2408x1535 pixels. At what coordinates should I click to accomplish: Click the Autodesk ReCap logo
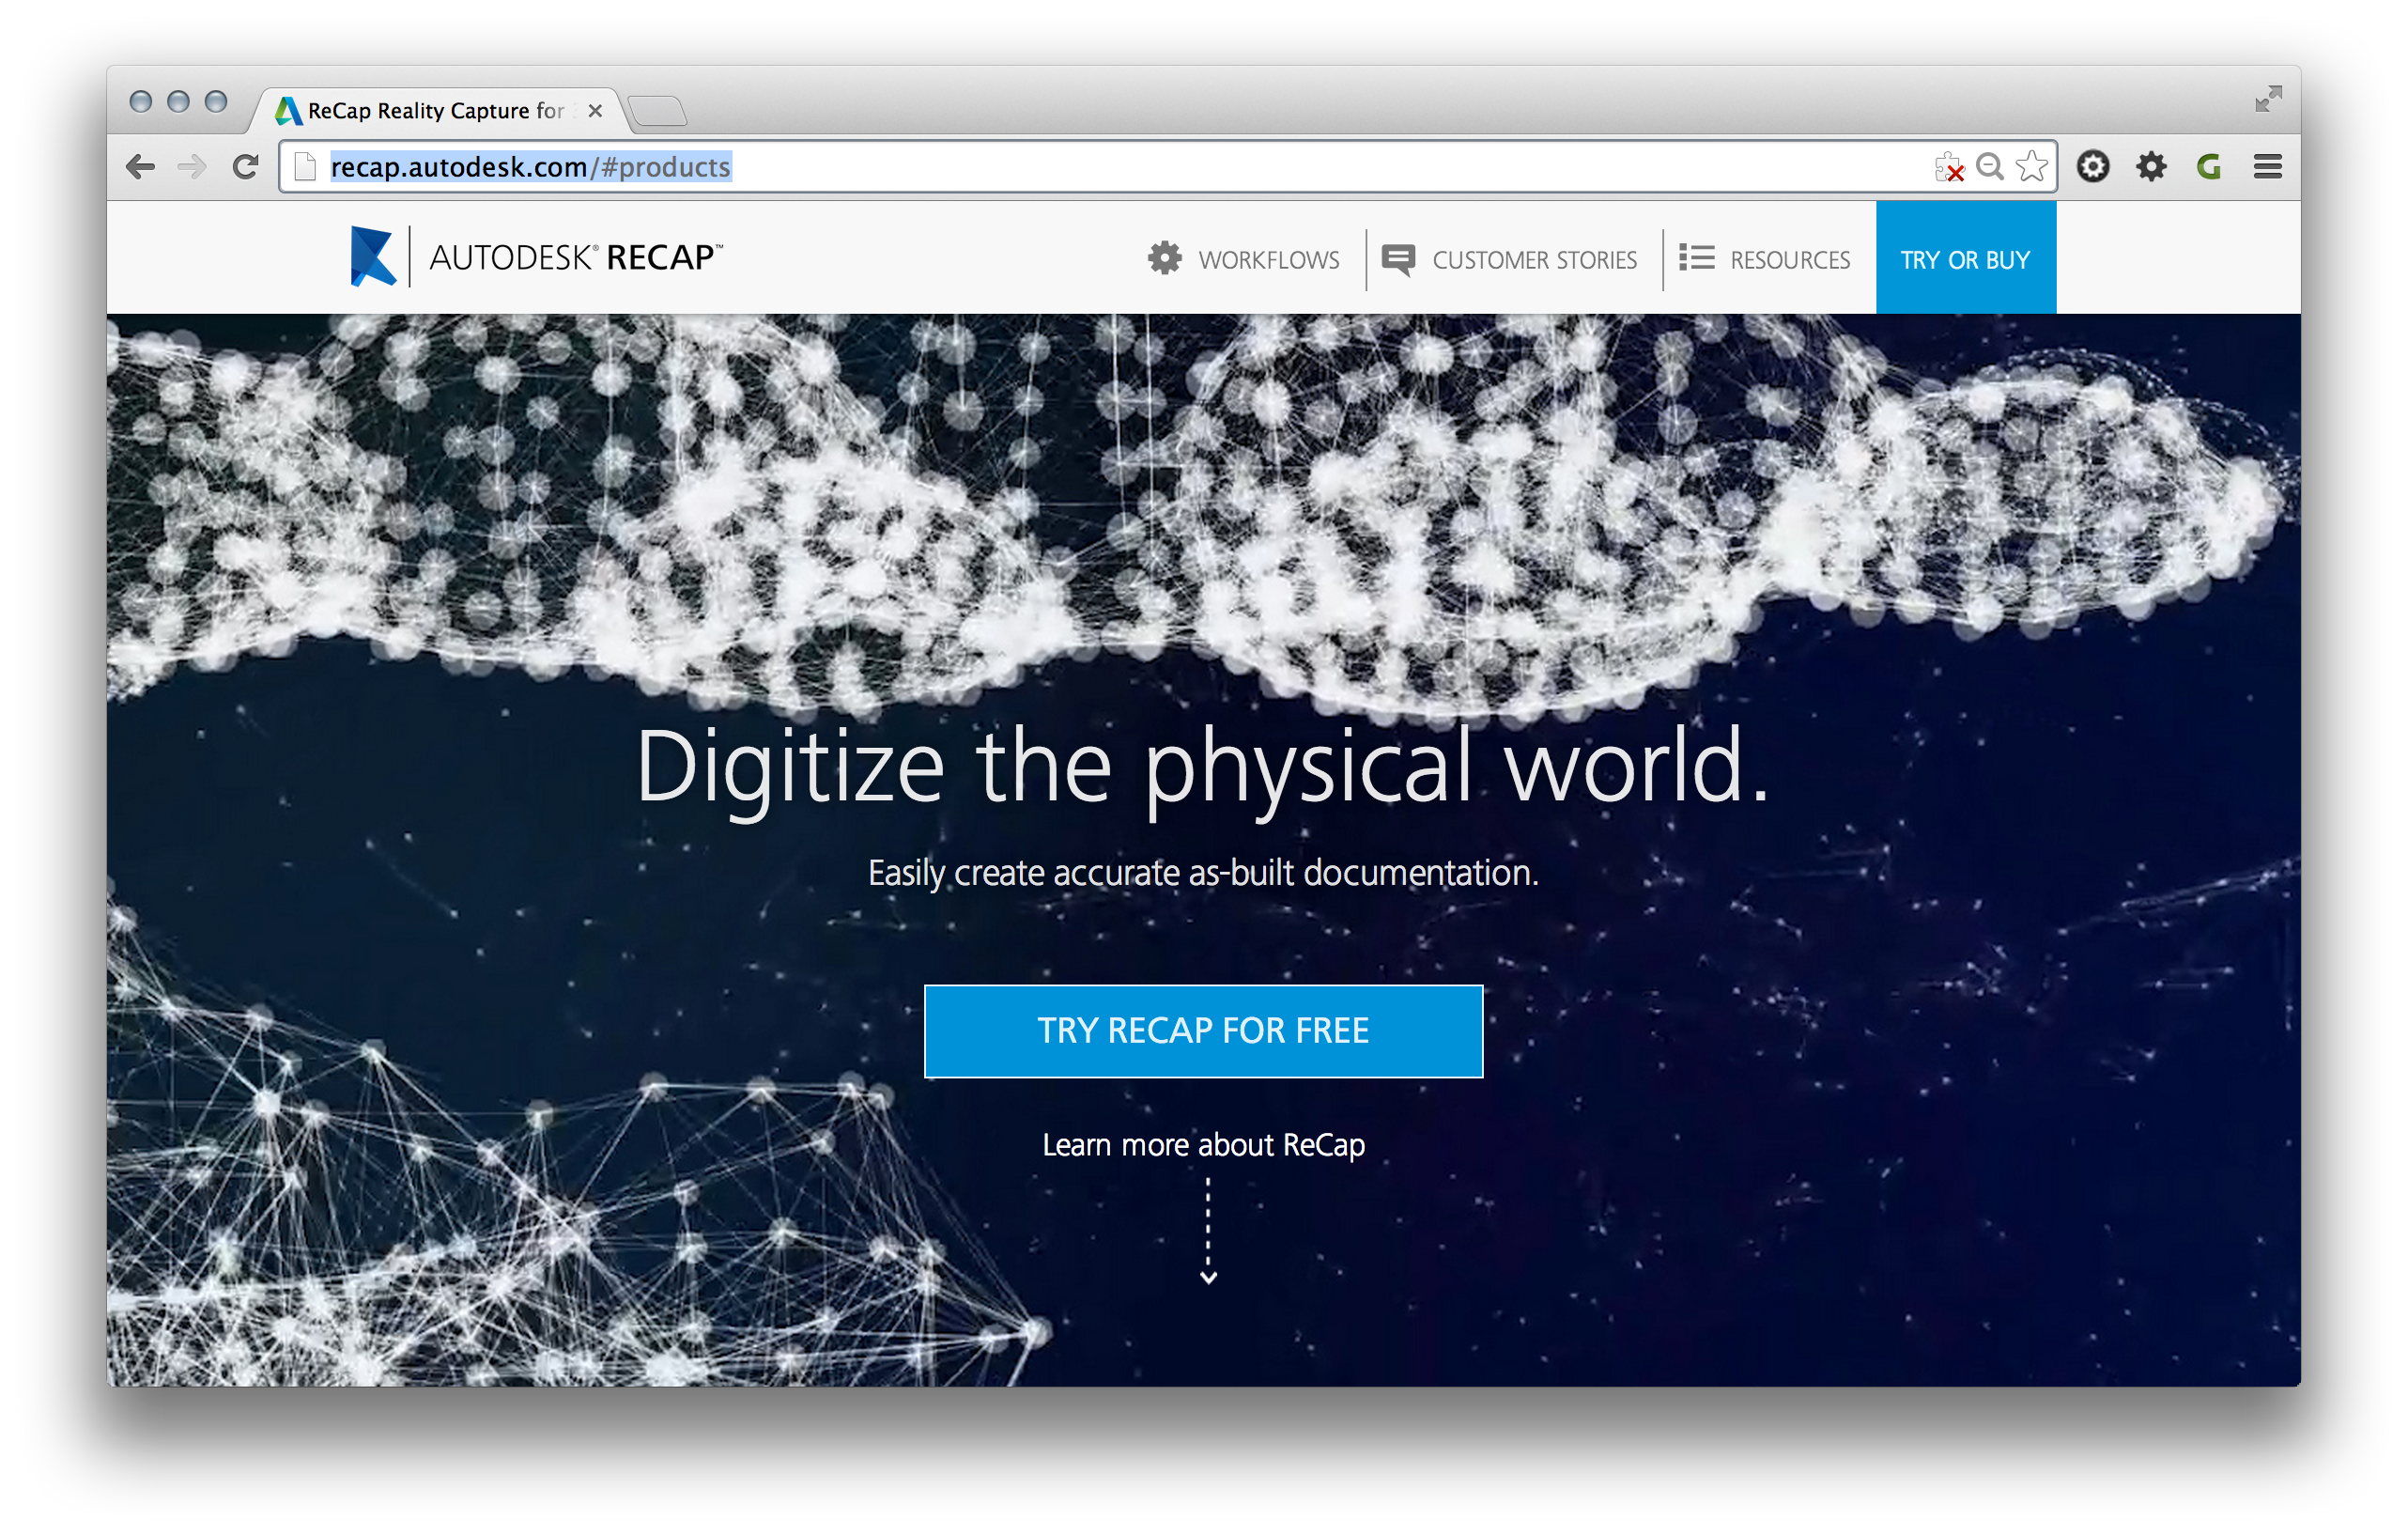(536, 258)
